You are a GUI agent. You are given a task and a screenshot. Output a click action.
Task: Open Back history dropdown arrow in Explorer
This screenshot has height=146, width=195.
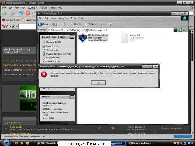(50, 24)
